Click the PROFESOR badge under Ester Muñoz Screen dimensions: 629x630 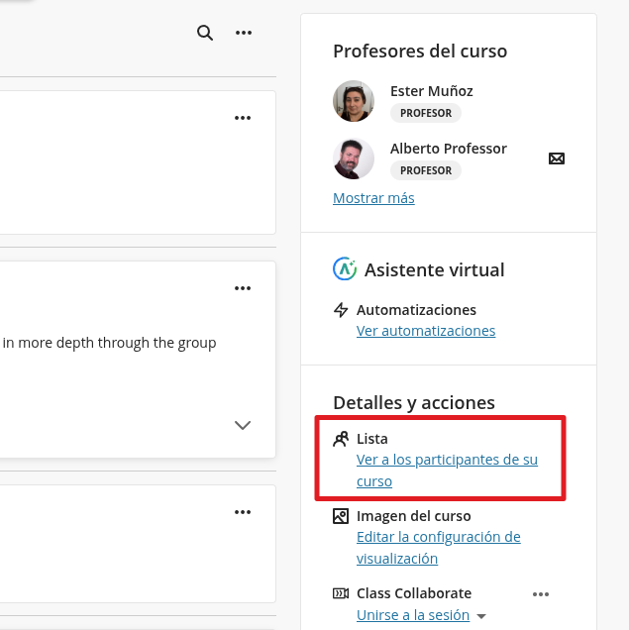coord(426,113)
